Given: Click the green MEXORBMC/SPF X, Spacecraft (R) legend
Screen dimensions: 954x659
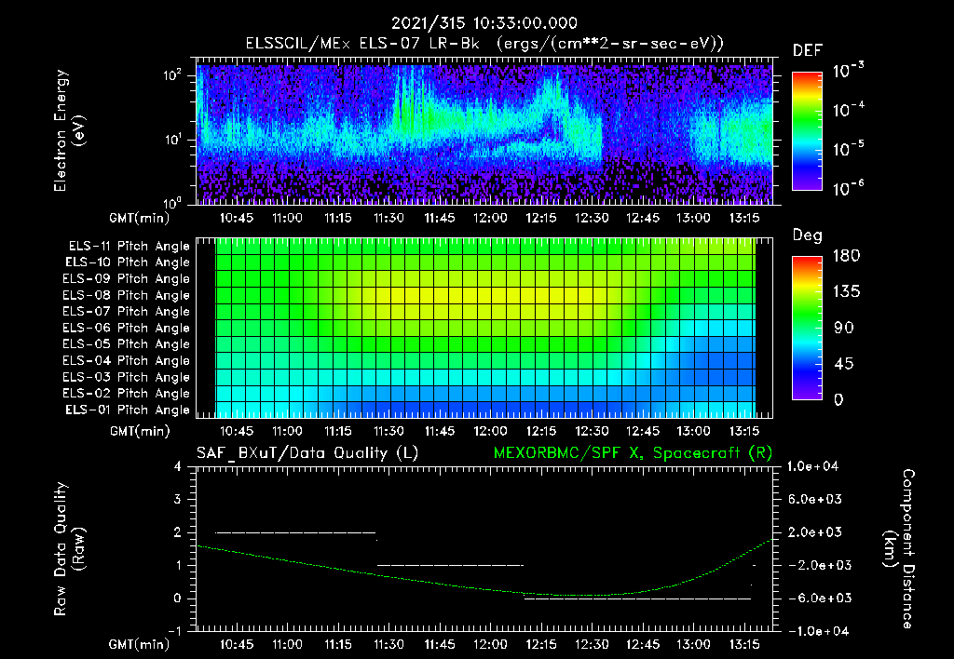Looking at the screenshot, I should click(x=633, y=453).
